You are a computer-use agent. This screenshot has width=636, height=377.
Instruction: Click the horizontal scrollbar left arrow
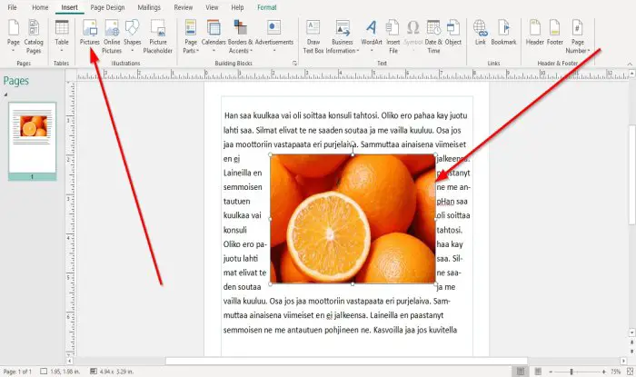tap(69, 361)
